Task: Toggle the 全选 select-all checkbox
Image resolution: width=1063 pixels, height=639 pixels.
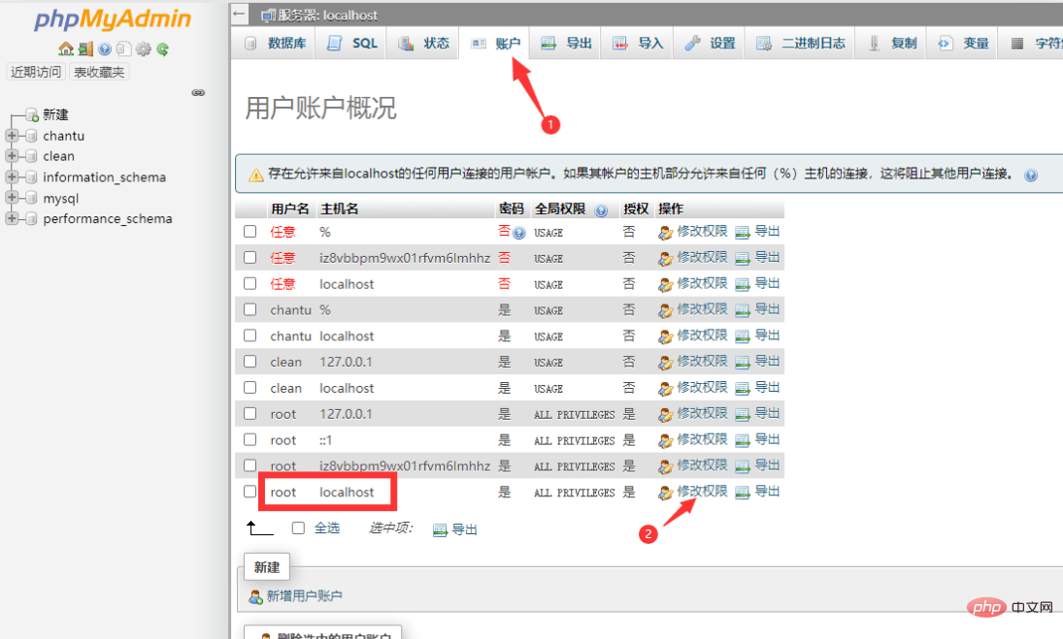Action: point(298,528)
